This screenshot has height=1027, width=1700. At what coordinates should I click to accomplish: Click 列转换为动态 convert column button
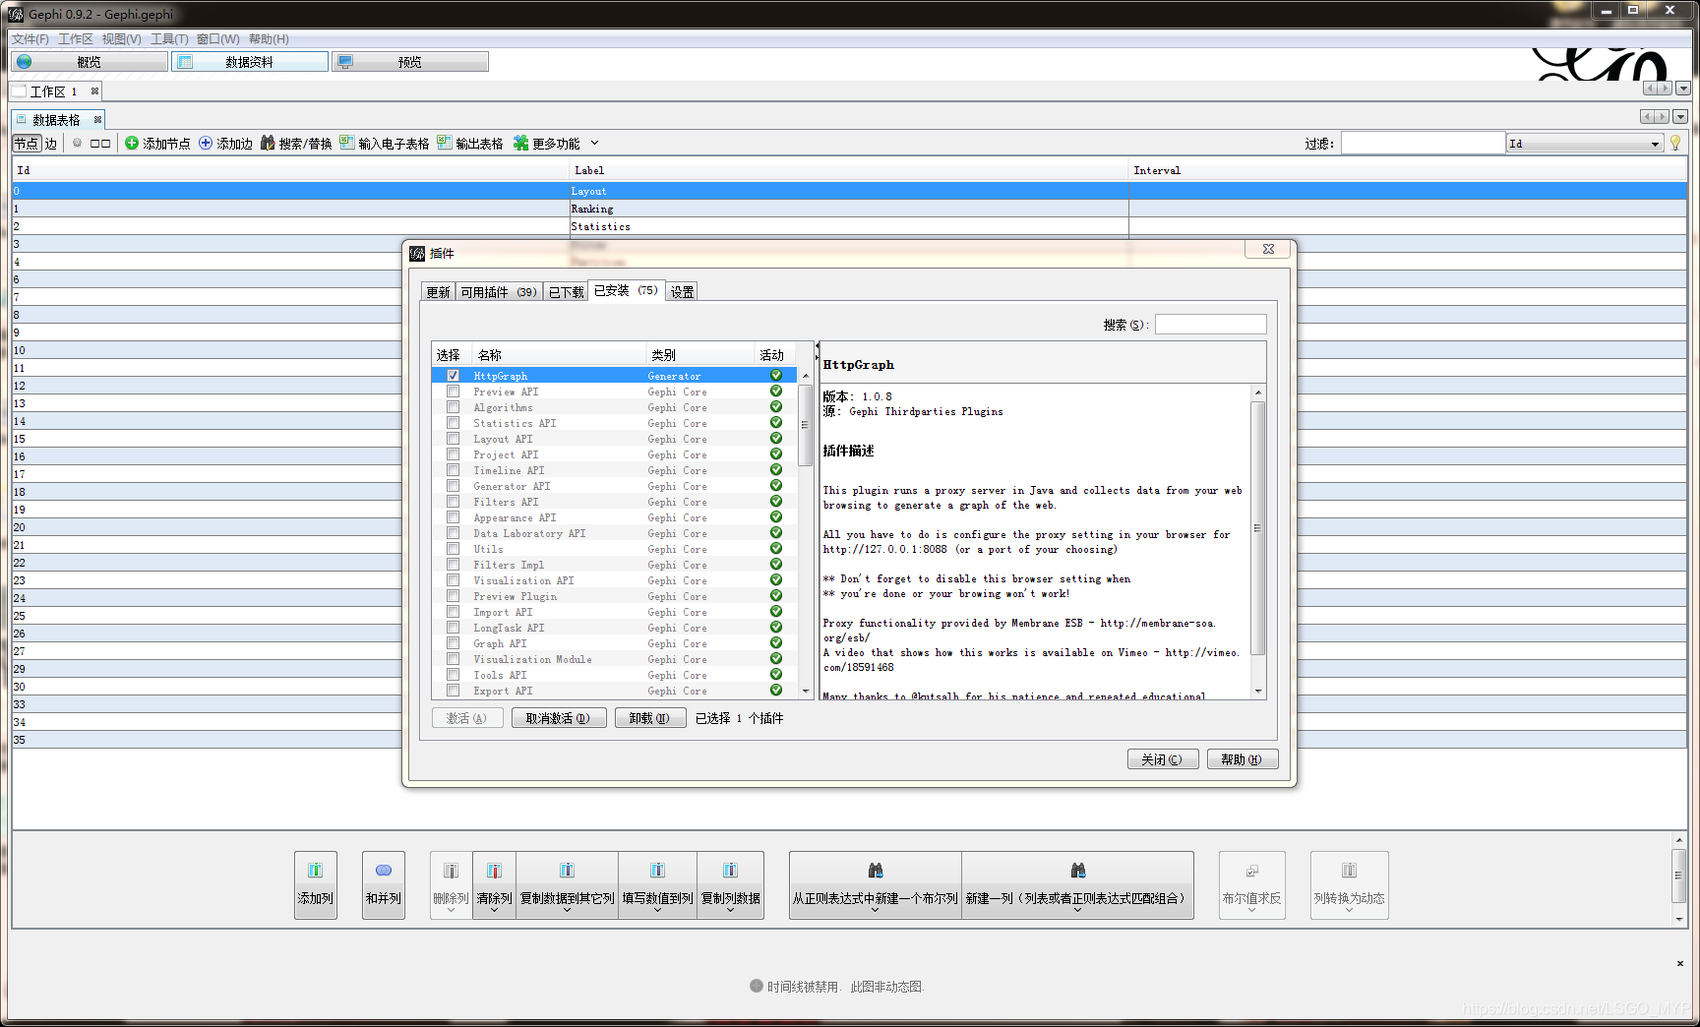1349,885
